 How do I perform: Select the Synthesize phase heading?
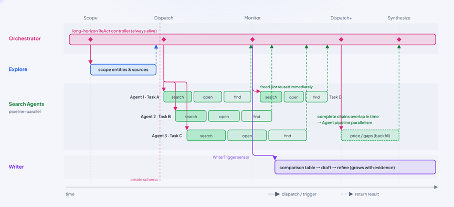click(399, 18)
